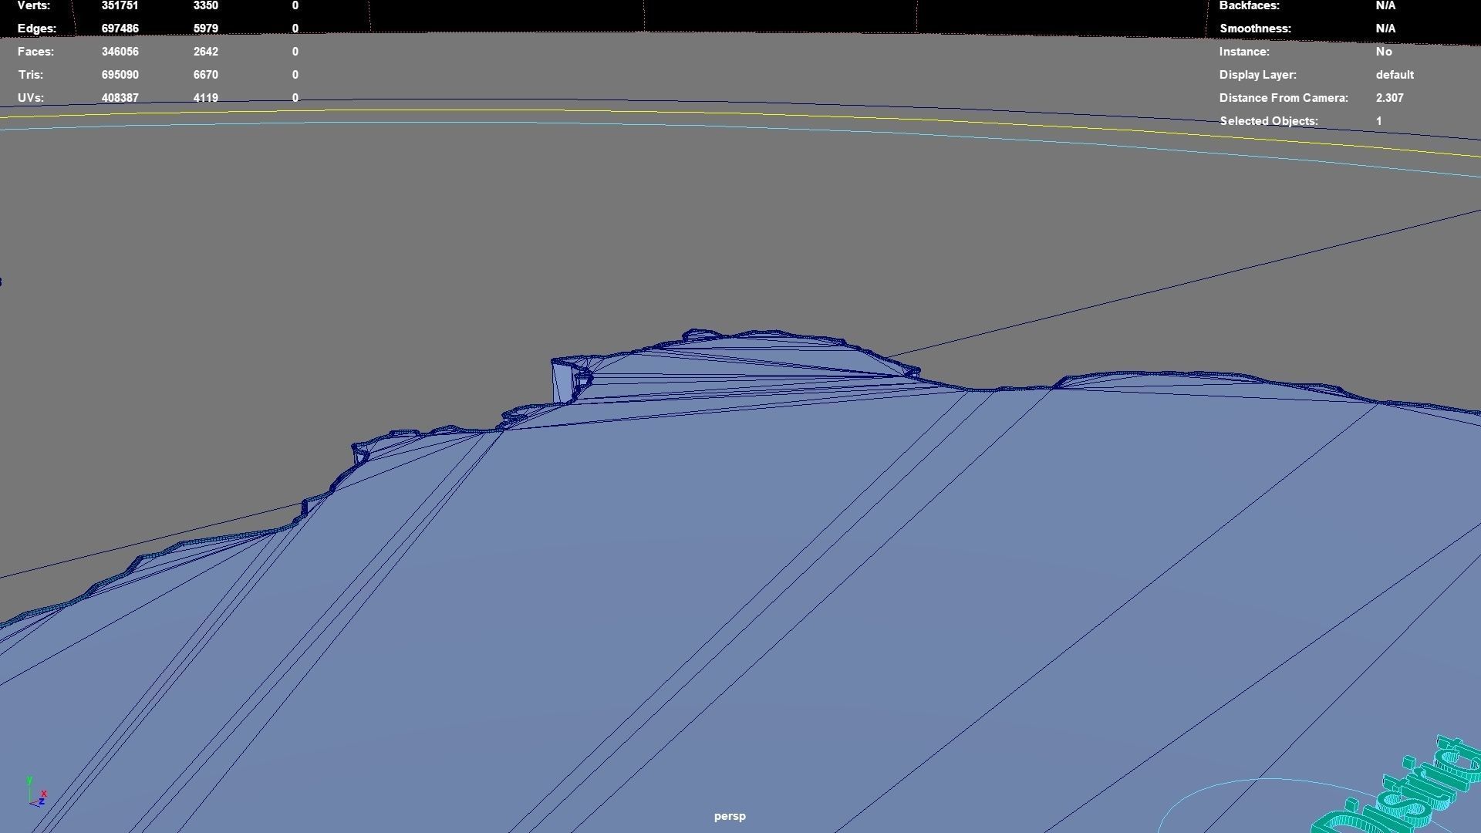
Task: Click the total tris value 695090
Action: point(120,75)
